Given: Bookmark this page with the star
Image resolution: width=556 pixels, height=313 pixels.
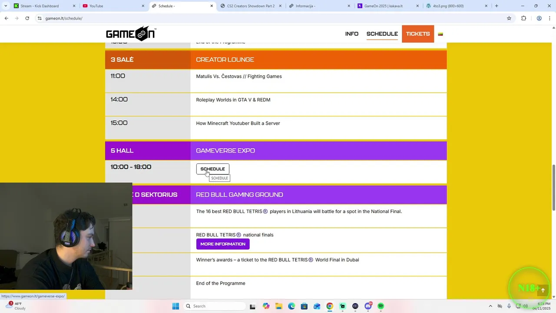Looking at the screenshot, I should point(509,18).
